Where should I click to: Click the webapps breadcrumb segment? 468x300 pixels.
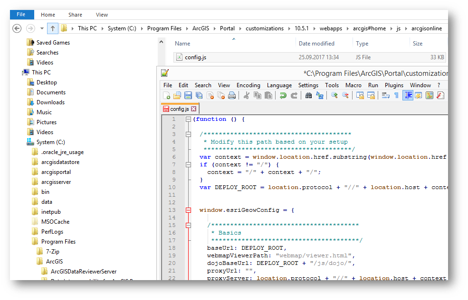331,28
